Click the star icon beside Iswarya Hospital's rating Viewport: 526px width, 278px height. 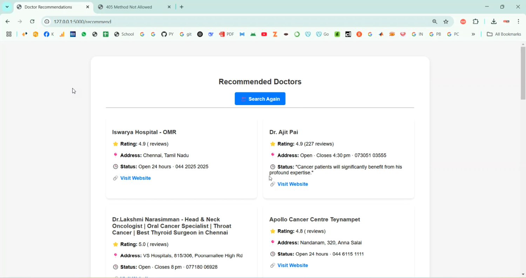pos(116,144)
